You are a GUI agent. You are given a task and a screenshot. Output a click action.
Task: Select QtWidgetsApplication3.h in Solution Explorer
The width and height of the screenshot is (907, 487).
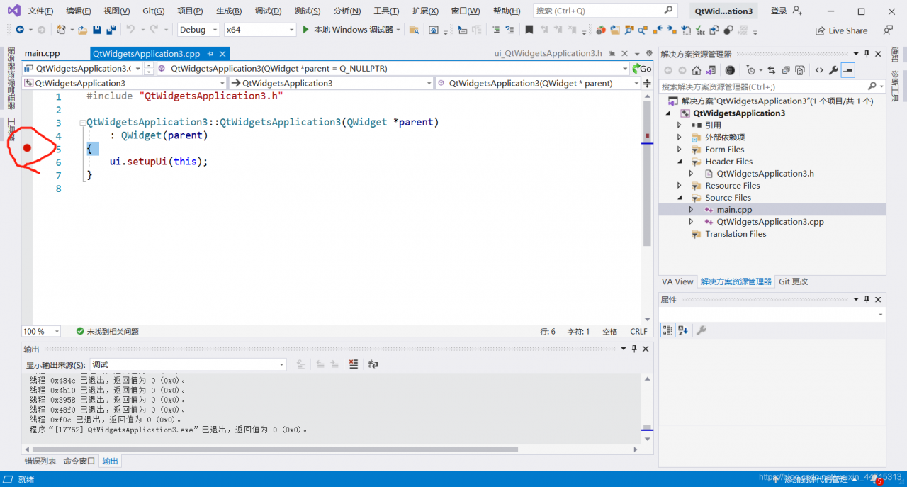click(x=765, y=174)
